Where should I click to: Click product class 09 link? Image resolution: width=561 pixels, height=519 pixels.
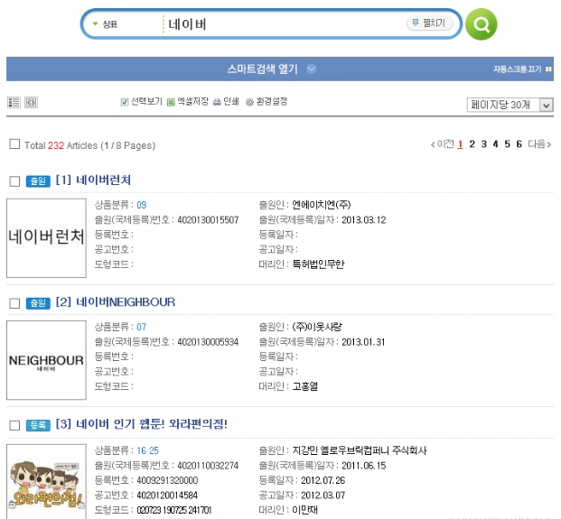pyautogui.click(x=142, y=205)
